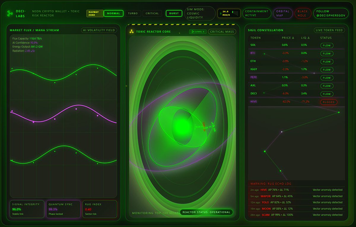Image resolution: width=356 pixels, height=227 pixels.
Task: Open the WAPOR rug echo log entry
Action: (x=296, y=196)
